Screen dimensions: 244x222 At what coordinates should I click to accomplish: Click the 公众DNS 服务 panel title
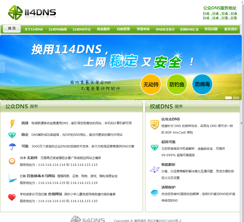coord(22,107)
